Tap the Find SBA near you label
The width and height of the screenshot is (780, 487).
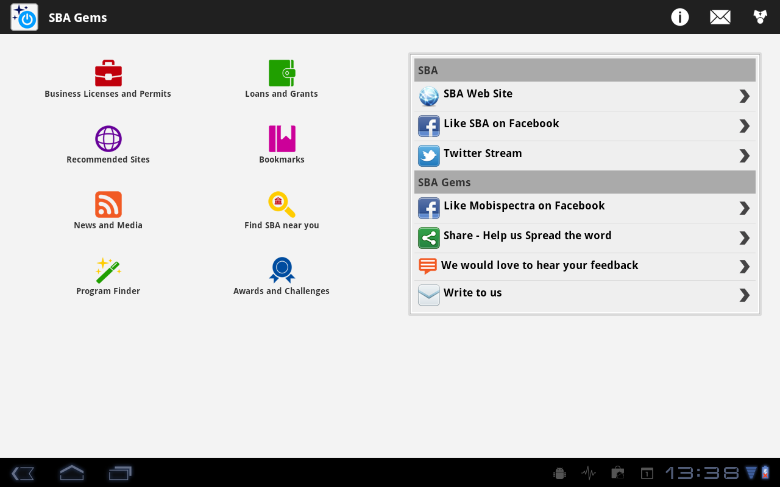pos(282,225)
